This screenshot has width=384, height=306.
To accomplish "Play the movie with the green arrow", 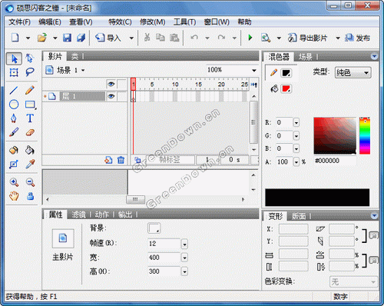I will (250, 38).
